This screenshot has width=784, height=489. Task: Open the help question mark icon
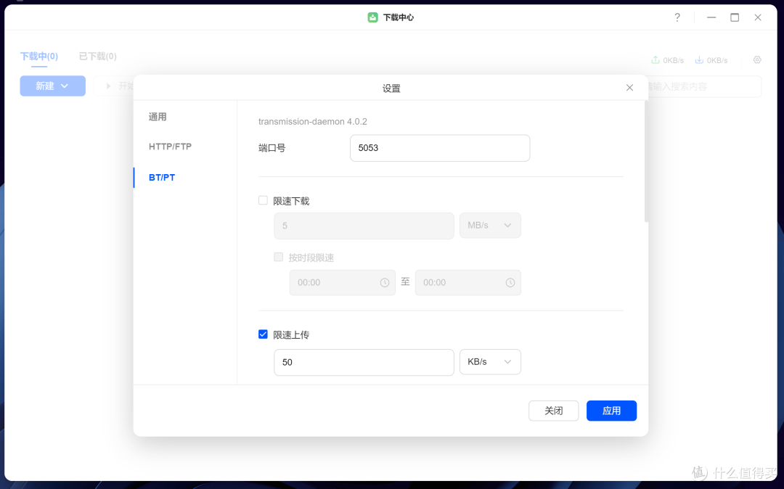[677, 17]
